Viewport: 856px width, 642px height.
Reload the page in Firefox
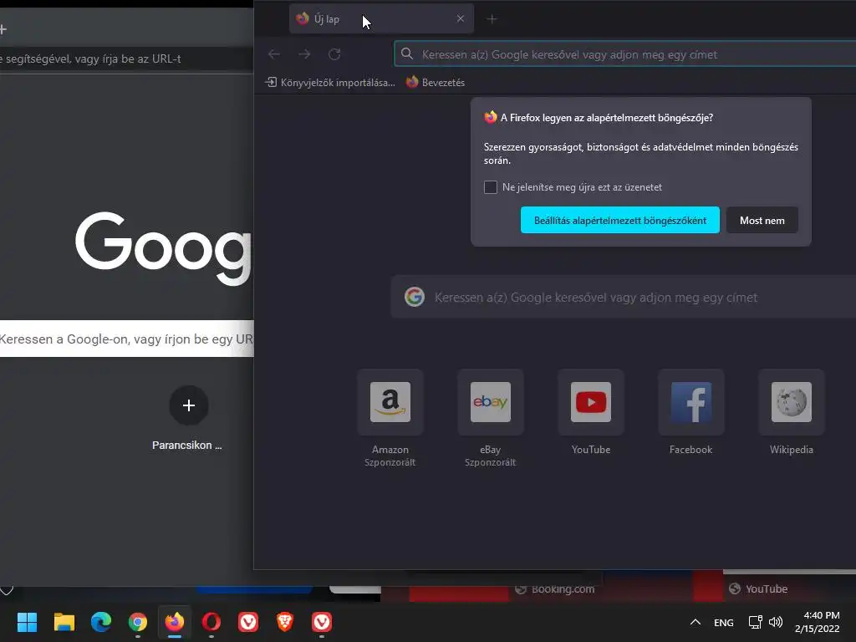click(x=334, y=54)
